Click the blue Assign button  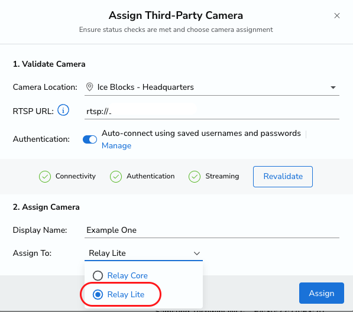[x=322, y=293]
